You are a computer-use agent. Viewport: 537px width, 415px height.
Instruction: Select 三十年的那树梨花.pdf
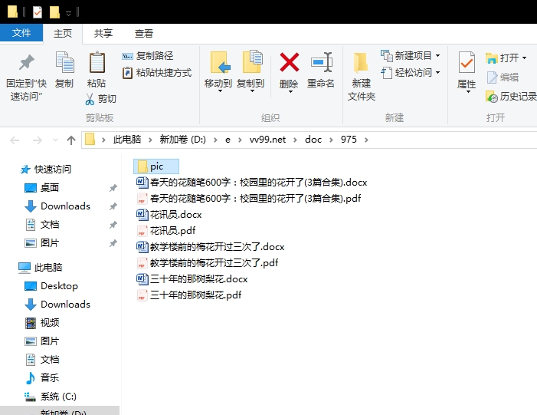pos(189,295)
